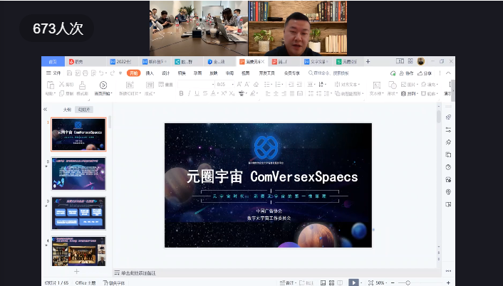Toggle Subscript formatting
The image size is (503, 286).
point(232,93)
